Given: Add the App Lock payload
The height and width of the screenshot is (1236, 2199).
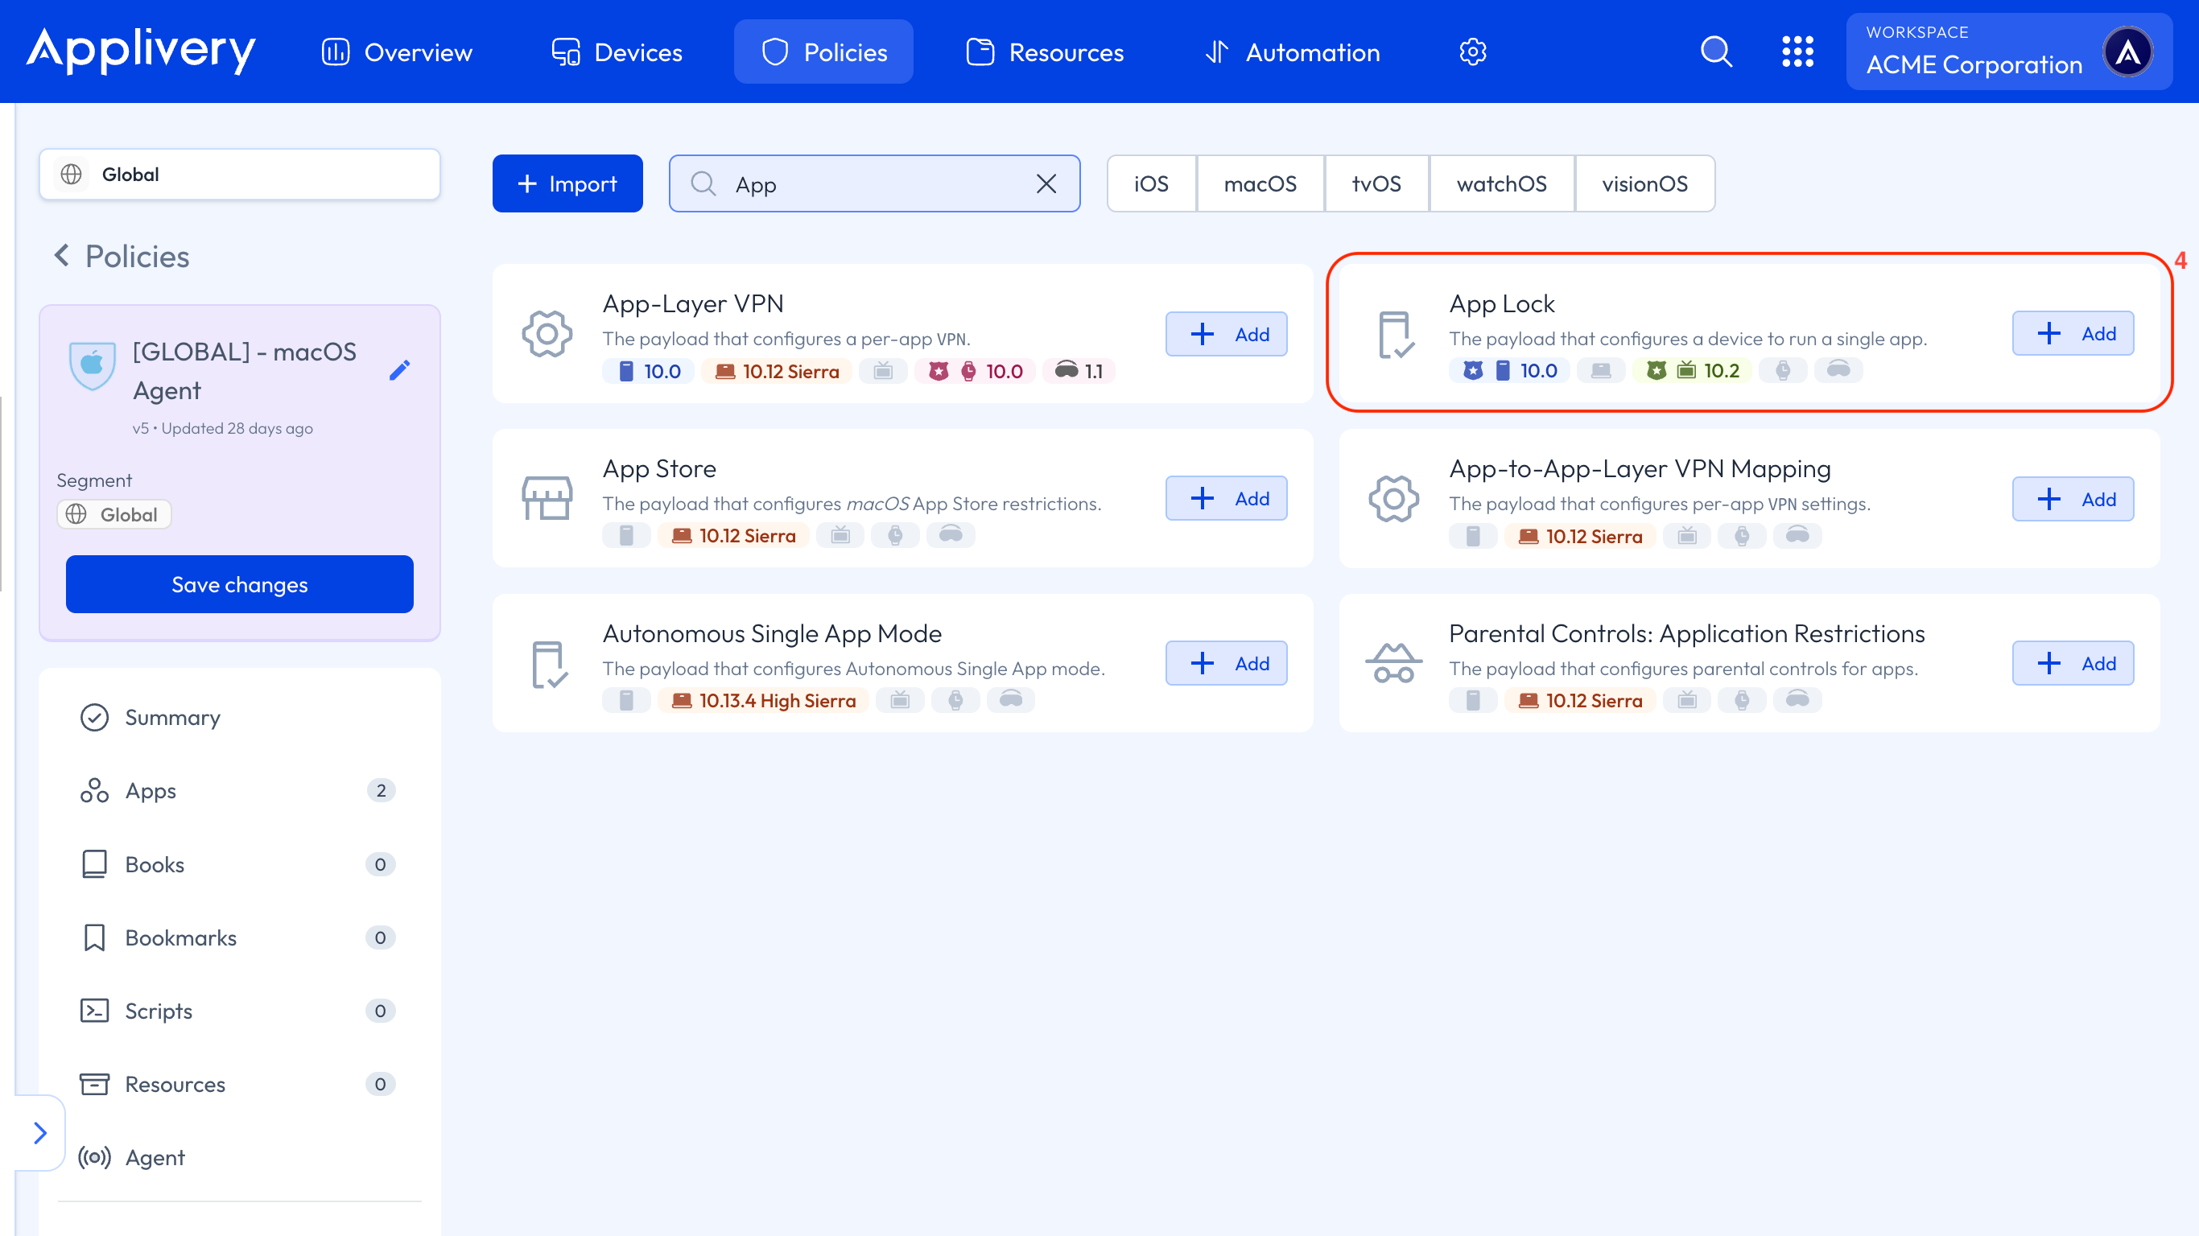Looking at the screenshot, I should 2072,334.
